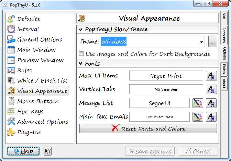Switch to the Mail vertical tab
Screen dimensions: 231x161
224,16
